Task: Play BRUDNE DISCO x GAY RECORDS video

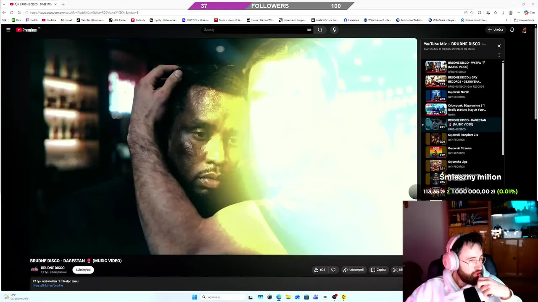Action: point(462,81)
